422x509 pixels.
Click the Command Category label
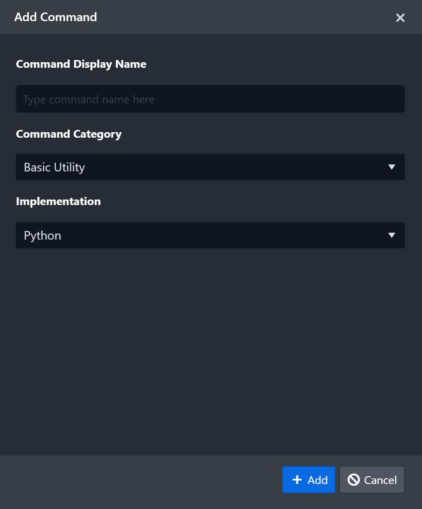click(x=69, y=134)
